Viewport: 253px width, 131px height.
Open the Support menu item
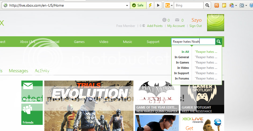(153, 42)
